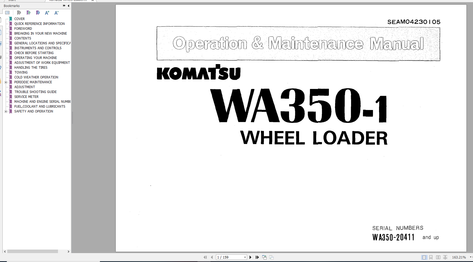Image resolution: width=473 pixels, height=262 pixels.
Task: Expand the PERIODIC MAINTENANCE bookmark
Action: point(6,82)
